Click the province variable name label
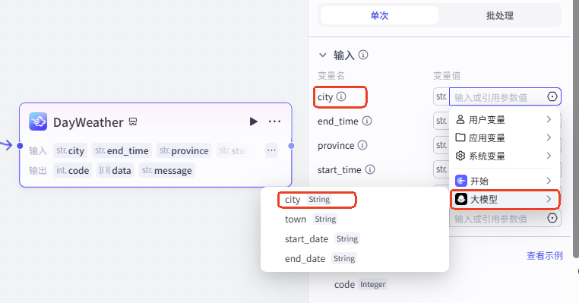 (x=336, y=145)
